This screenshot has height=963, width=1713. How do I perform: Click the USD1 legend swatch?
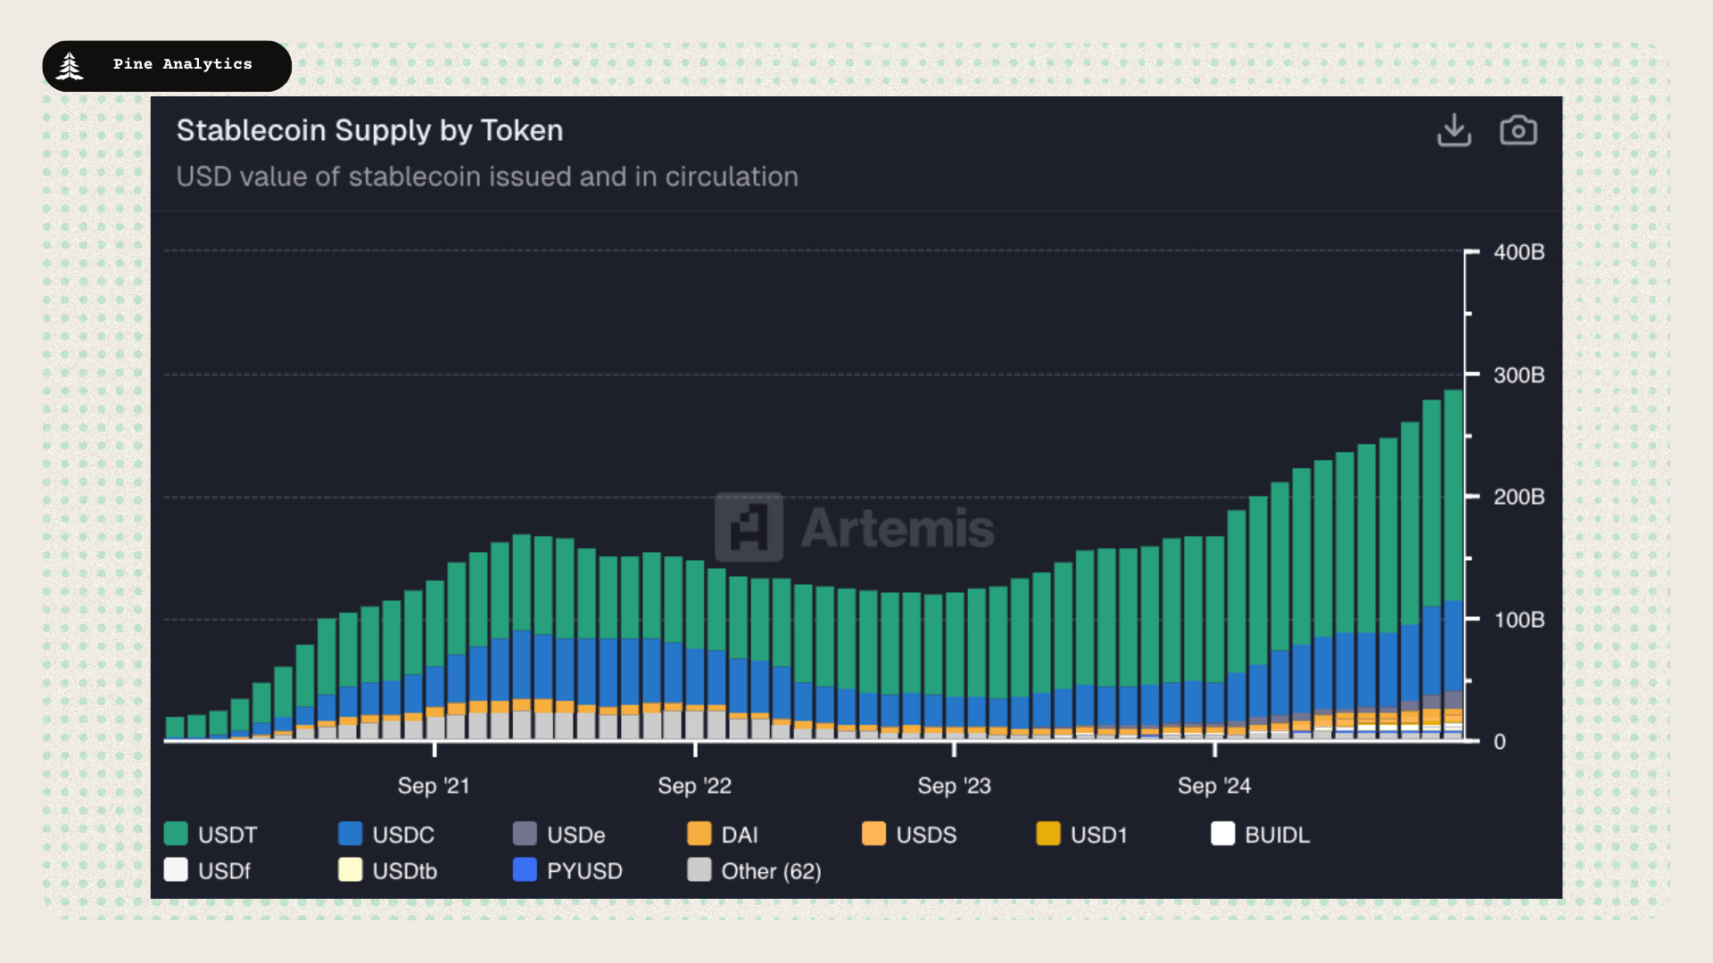(x=1048, y=834)
